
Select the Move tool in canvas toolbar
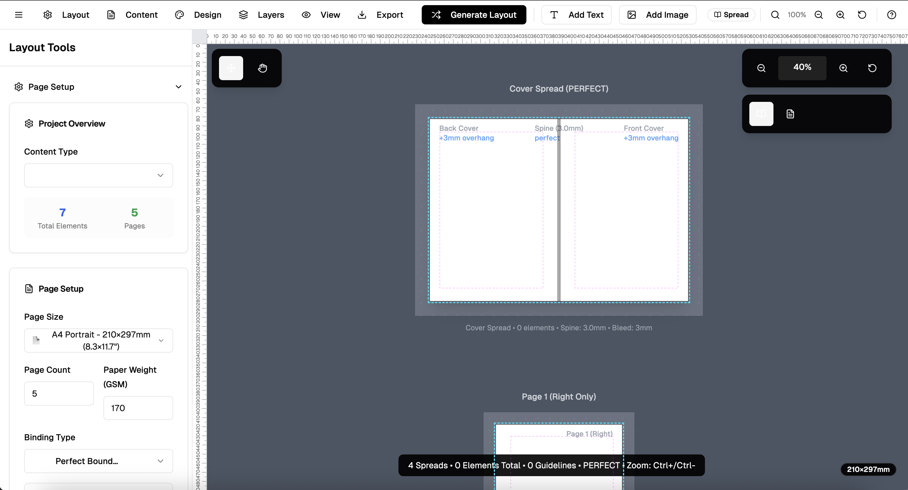(x=231, y=68)
